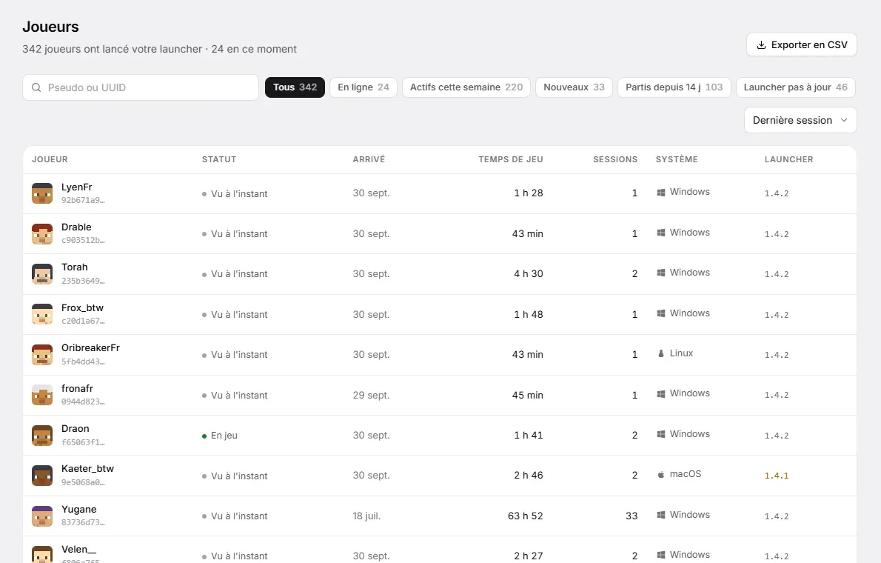Screen dimensions: 881x563
Task: Click the player name LyenFr
Action: point(76,187)
